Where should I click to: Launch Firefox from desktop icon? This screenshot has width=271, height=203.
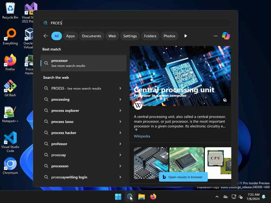10,62
